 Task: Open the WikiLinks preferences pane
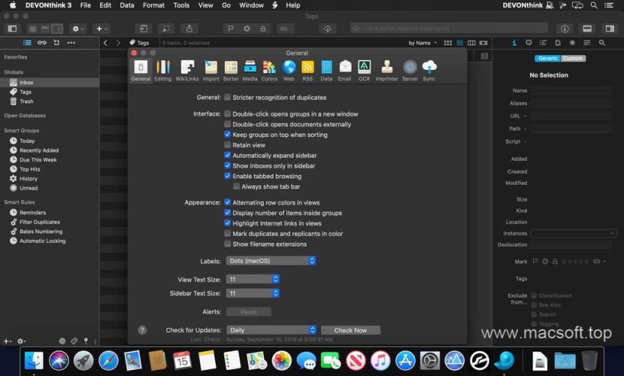187,70
